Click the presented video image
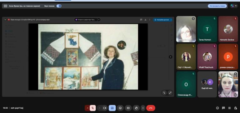The width and height of the screenshot is (240, 113). point(88,57)
